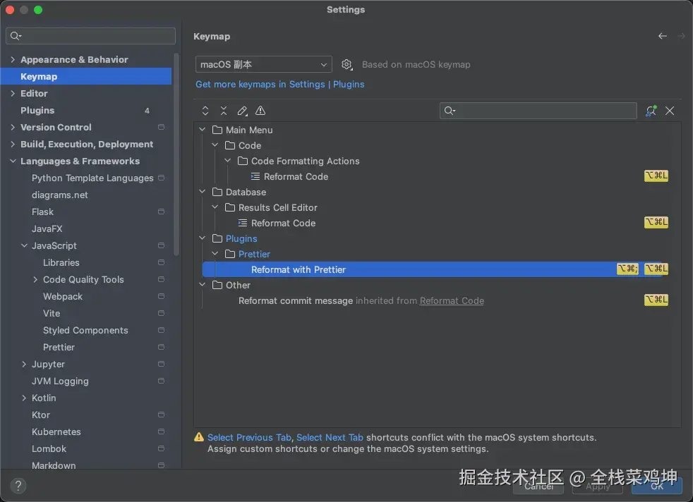Click the settings sidebar scrollbar

tap(176, 154)
